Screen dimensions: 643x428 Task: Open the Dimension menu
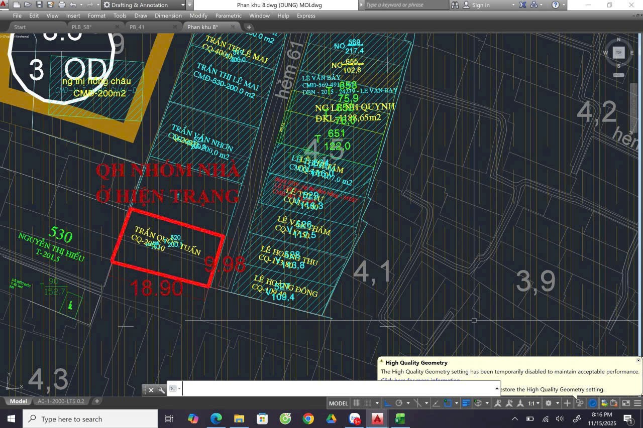coord(168,16)
